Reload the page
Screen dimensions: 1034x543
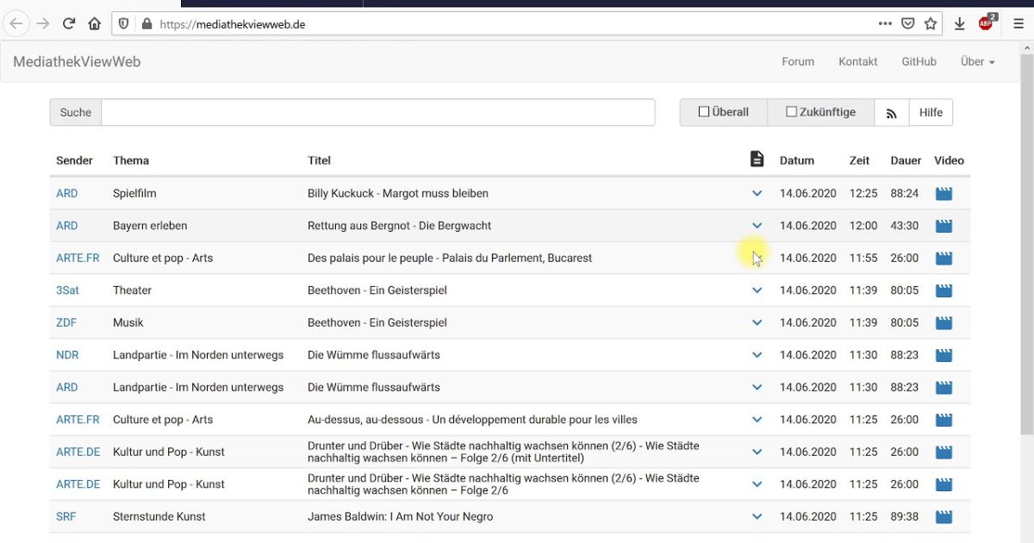coord(68,23)
